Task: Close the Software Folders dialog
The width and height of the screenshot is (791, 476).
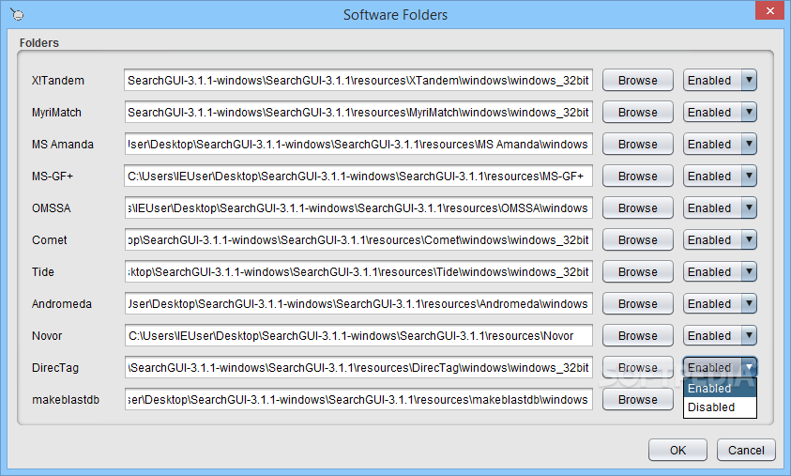Action: pos(769,10)
